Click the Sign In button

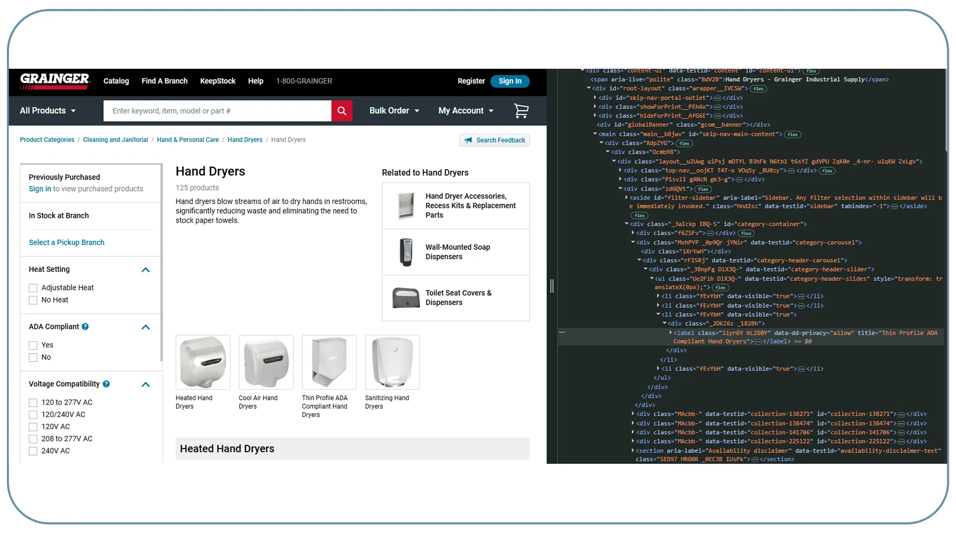[510, 81]
